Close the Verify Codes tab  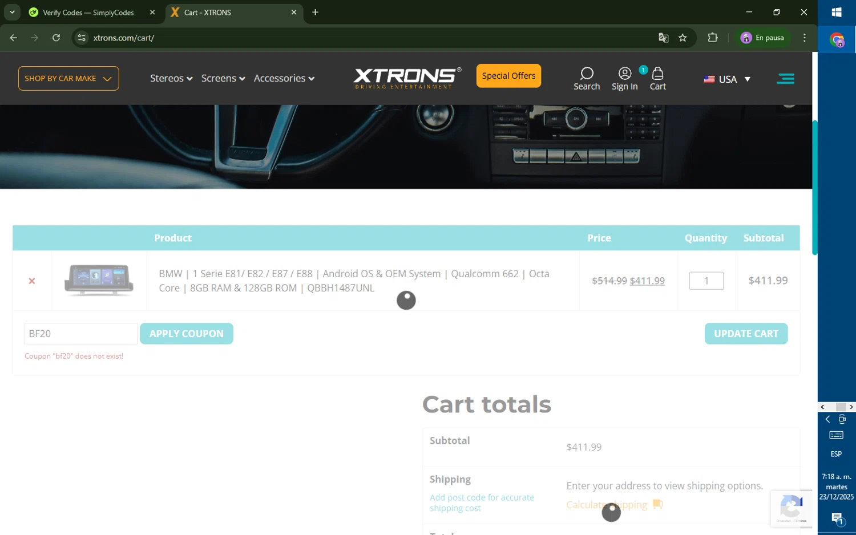[152, 12]
